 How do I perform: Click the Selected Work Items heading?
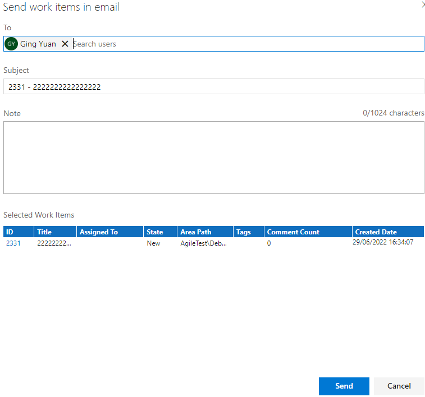coord(39,215)
